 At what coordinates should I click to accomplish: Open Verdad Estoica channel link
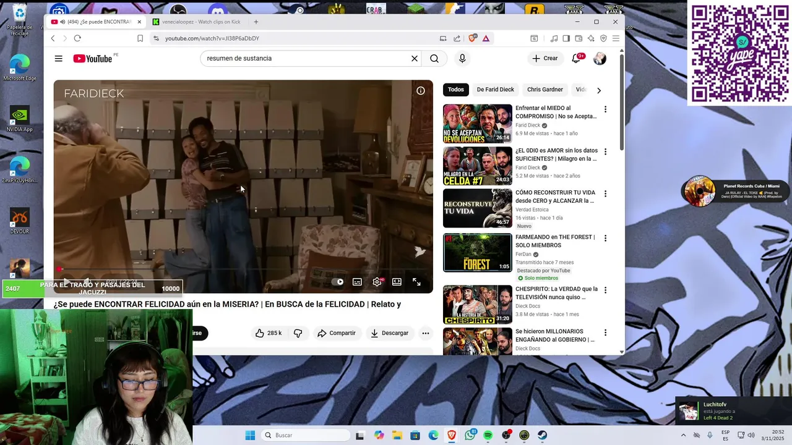pyautogui.click(x=532, y=210)
